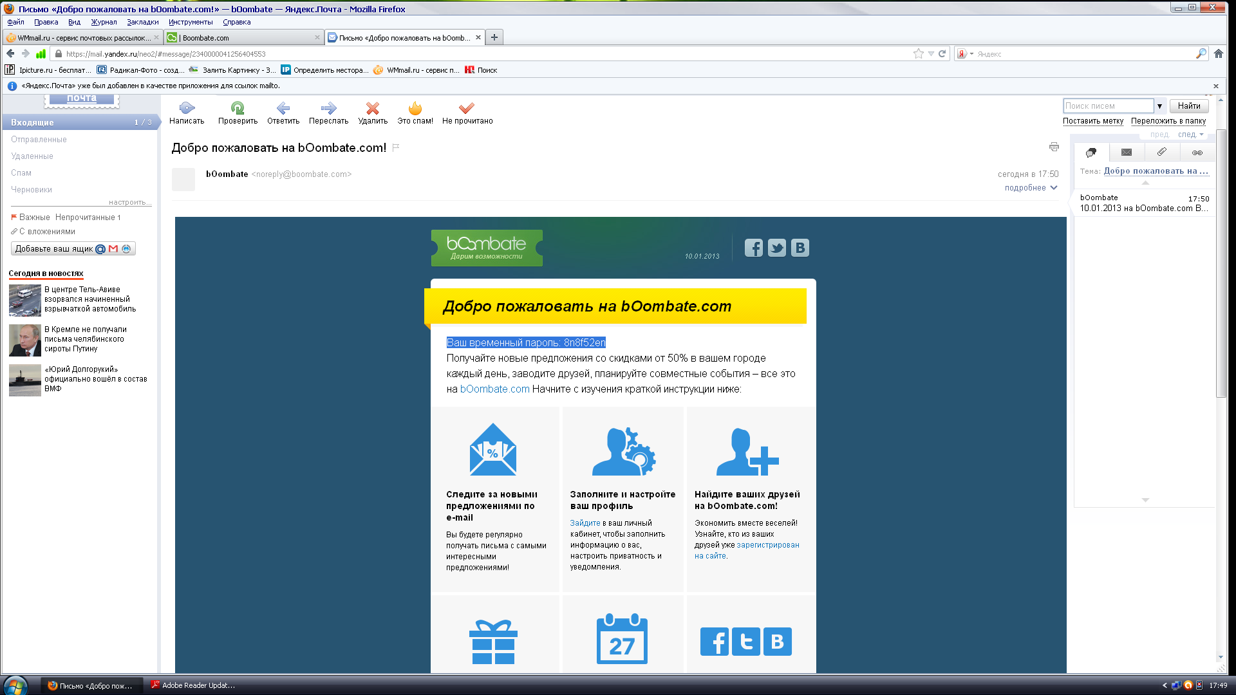The image size is (1236, 695).
Task: Click the Проверить check mail icon
Action: pyautogui.click(x=238, y=108)
